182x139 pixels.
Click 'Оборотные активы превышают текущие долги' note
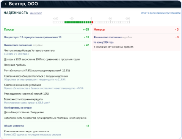35,80
